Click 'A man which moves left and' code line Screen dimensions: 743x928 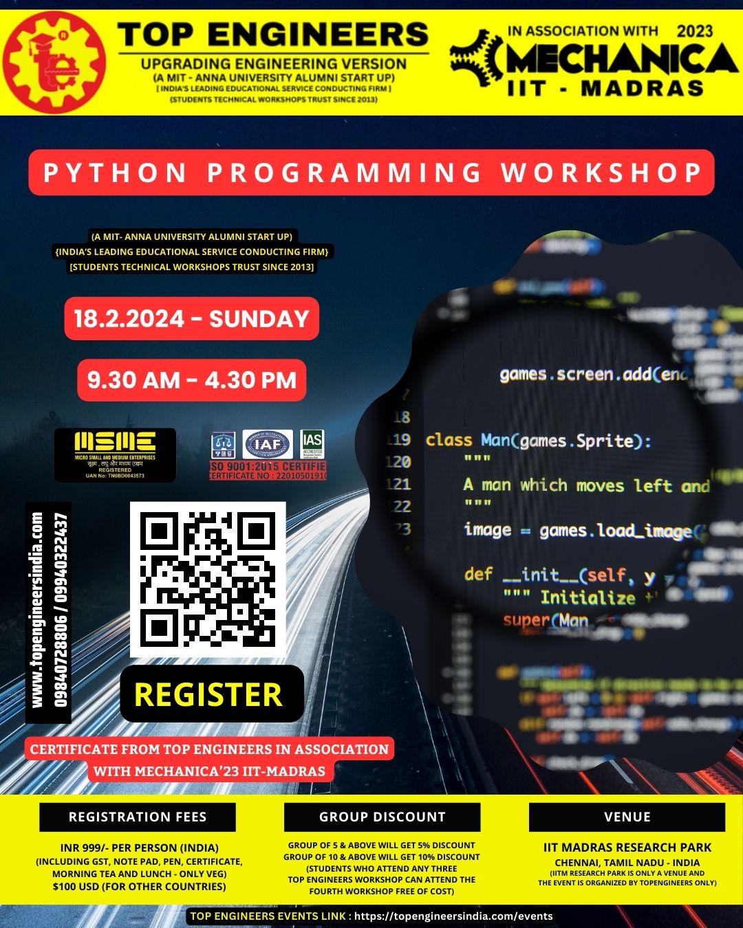pyautogui.click(x=587, y=485)
